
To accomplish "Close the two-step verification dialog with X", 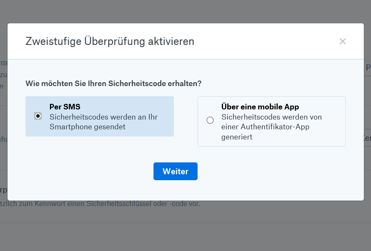I will (x=343, y=42).
